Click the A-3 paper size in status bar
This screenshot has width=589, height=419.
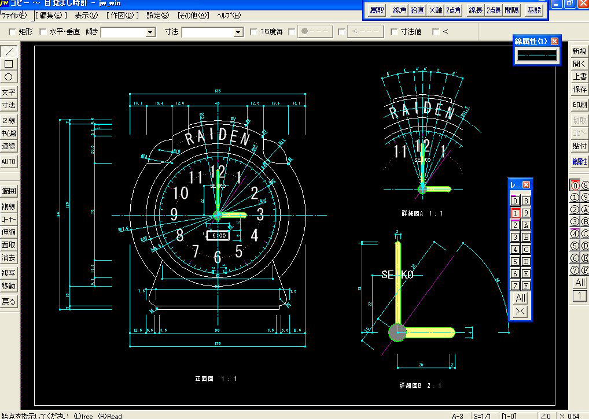coord(458,416)
